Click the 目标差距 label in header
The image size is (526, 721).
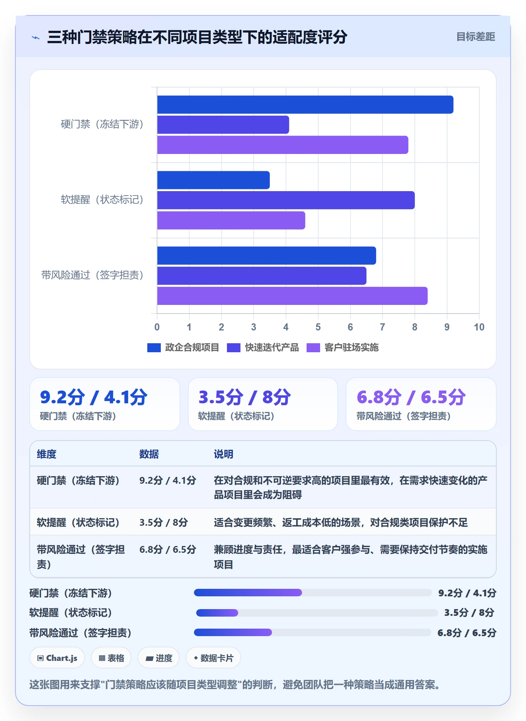476,37
